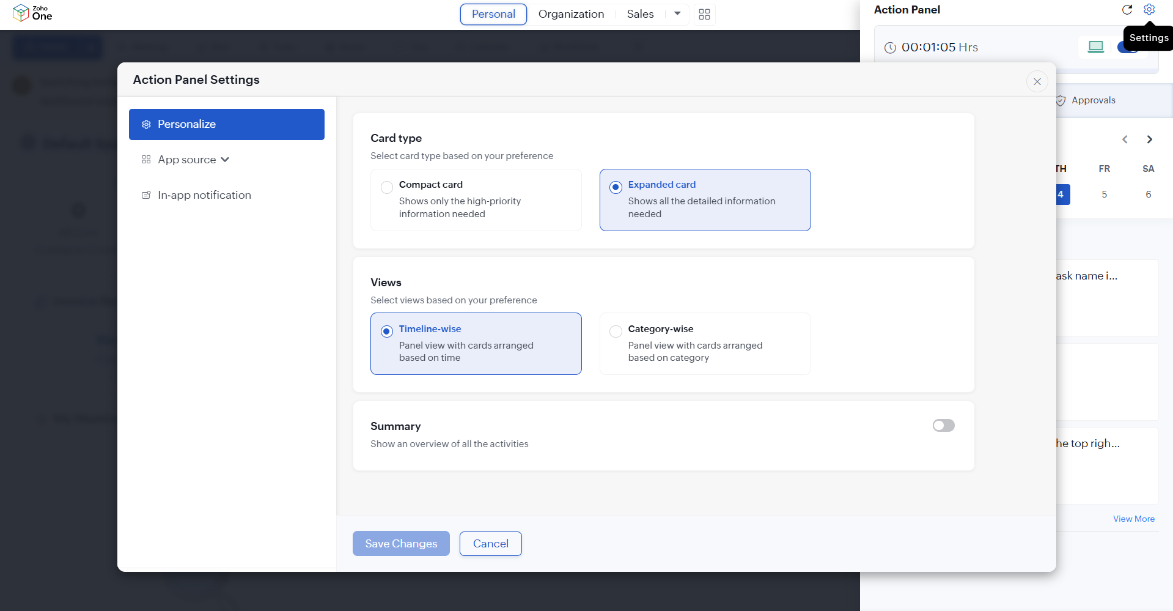
Task: Select the Personalize menu item
Action: pyautogui.click(x=226, y=124)
